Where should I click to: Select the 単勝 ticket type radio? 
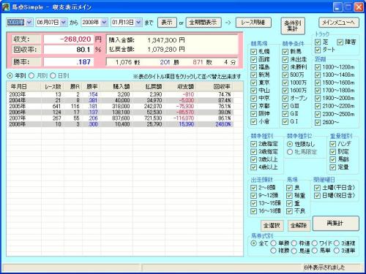(273, 243)
